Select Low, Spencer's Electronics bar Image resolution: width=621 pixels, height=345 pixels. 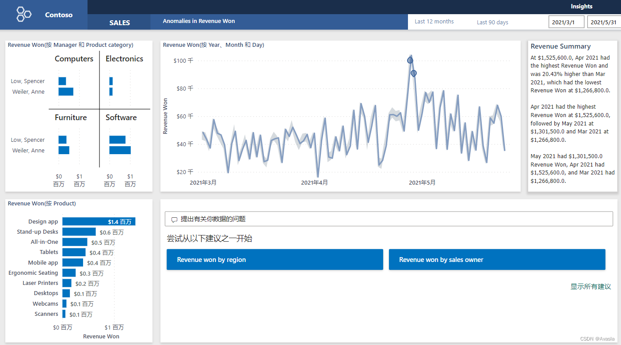tap(111, 81)
